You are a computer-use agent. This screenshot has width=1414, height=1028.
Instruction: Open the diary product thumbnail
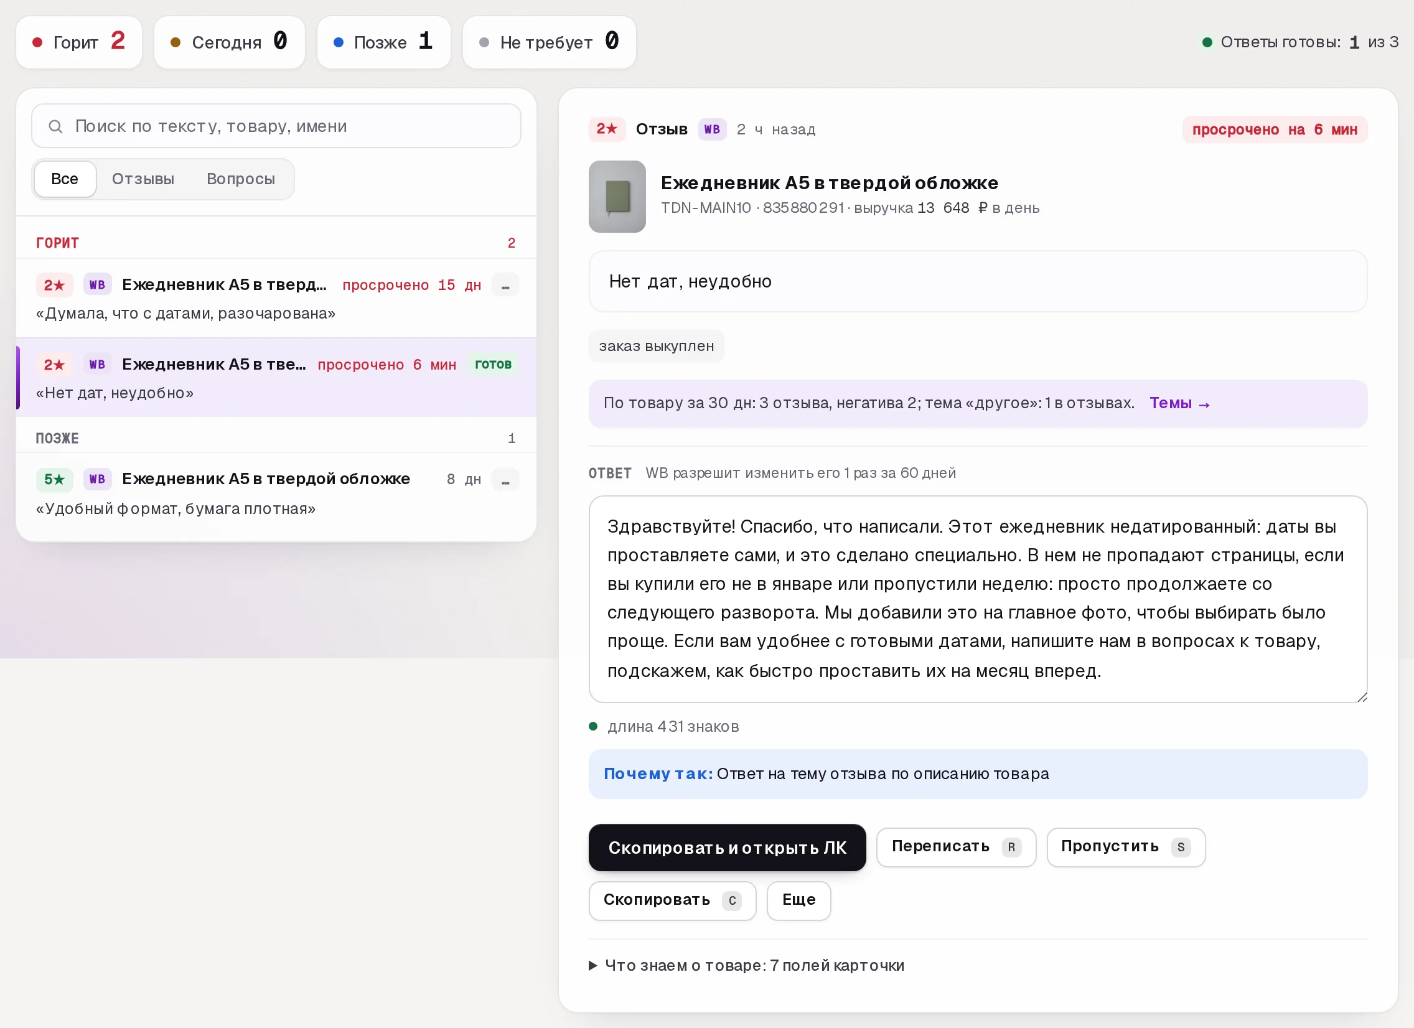(617, 197)
